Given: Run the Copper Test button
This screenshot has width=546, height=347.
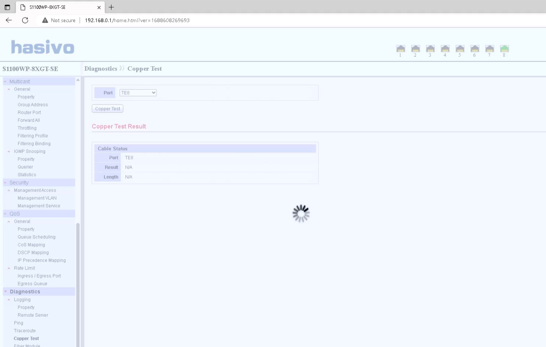Looking at the screenshot, I should coord(108,109).
